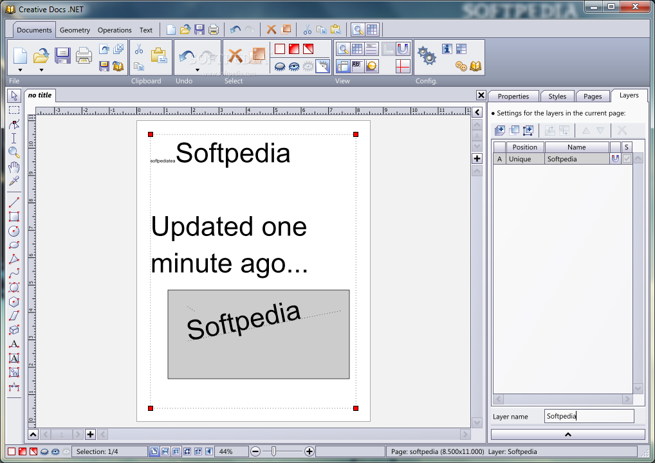Switch to the Text ribbon tab
This screenshot has width=655, height=463.
pyautogui.click(x=146, y=30)
